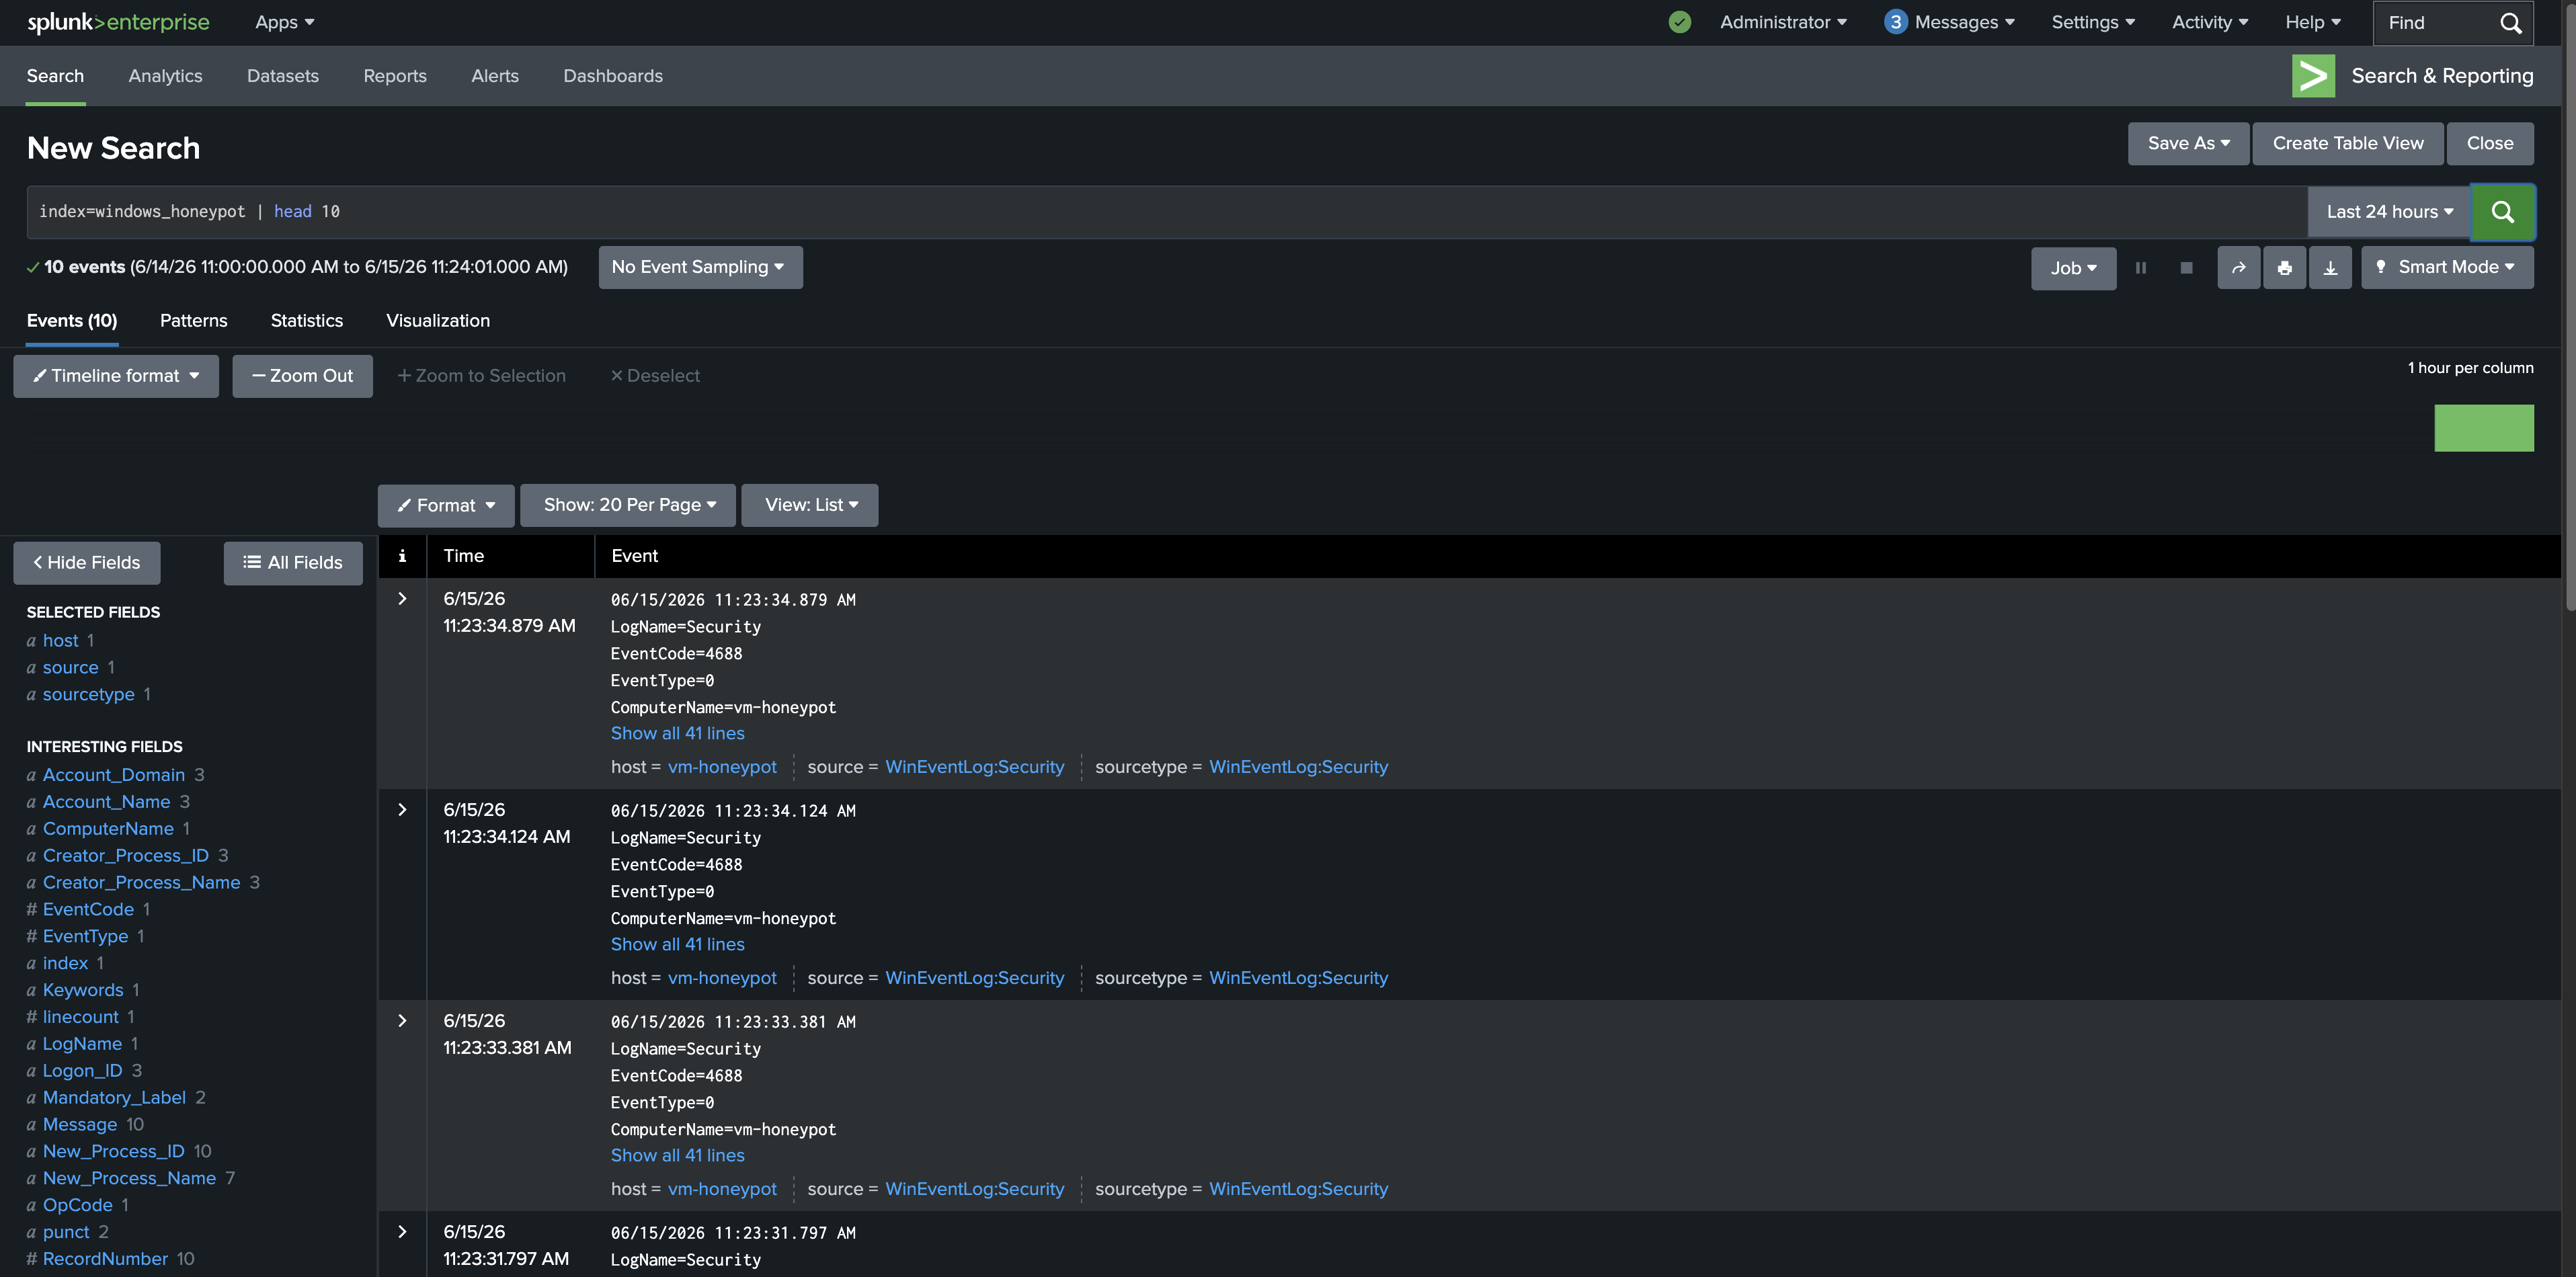Image resolution: width=2576 pixels, height=1277 pixels.
Task: Click the Search & Reporting app logo
Action: [2313, 76]
